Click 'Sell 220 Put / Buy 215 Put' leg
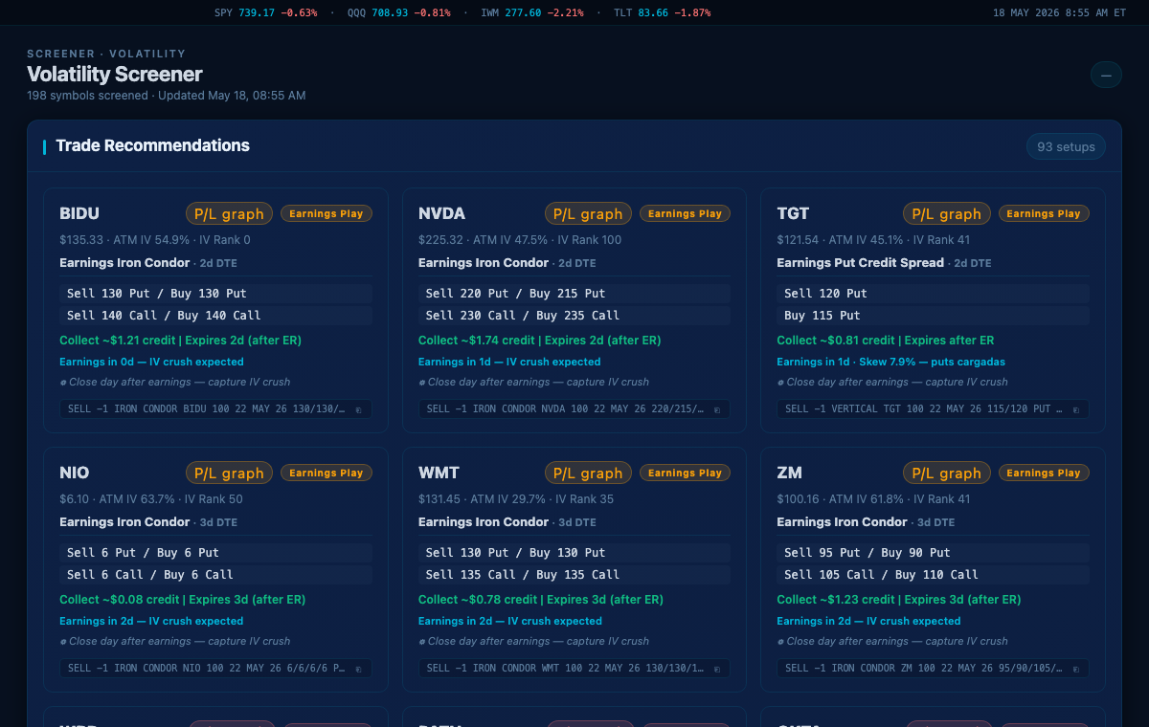The width and height of the screenshot is (1149, 727). tap(574, 294)
